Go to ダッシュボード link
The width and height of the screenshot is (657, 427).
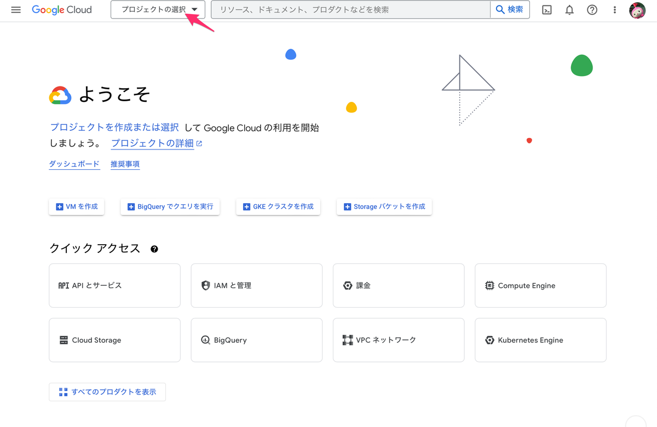[74, 164]
